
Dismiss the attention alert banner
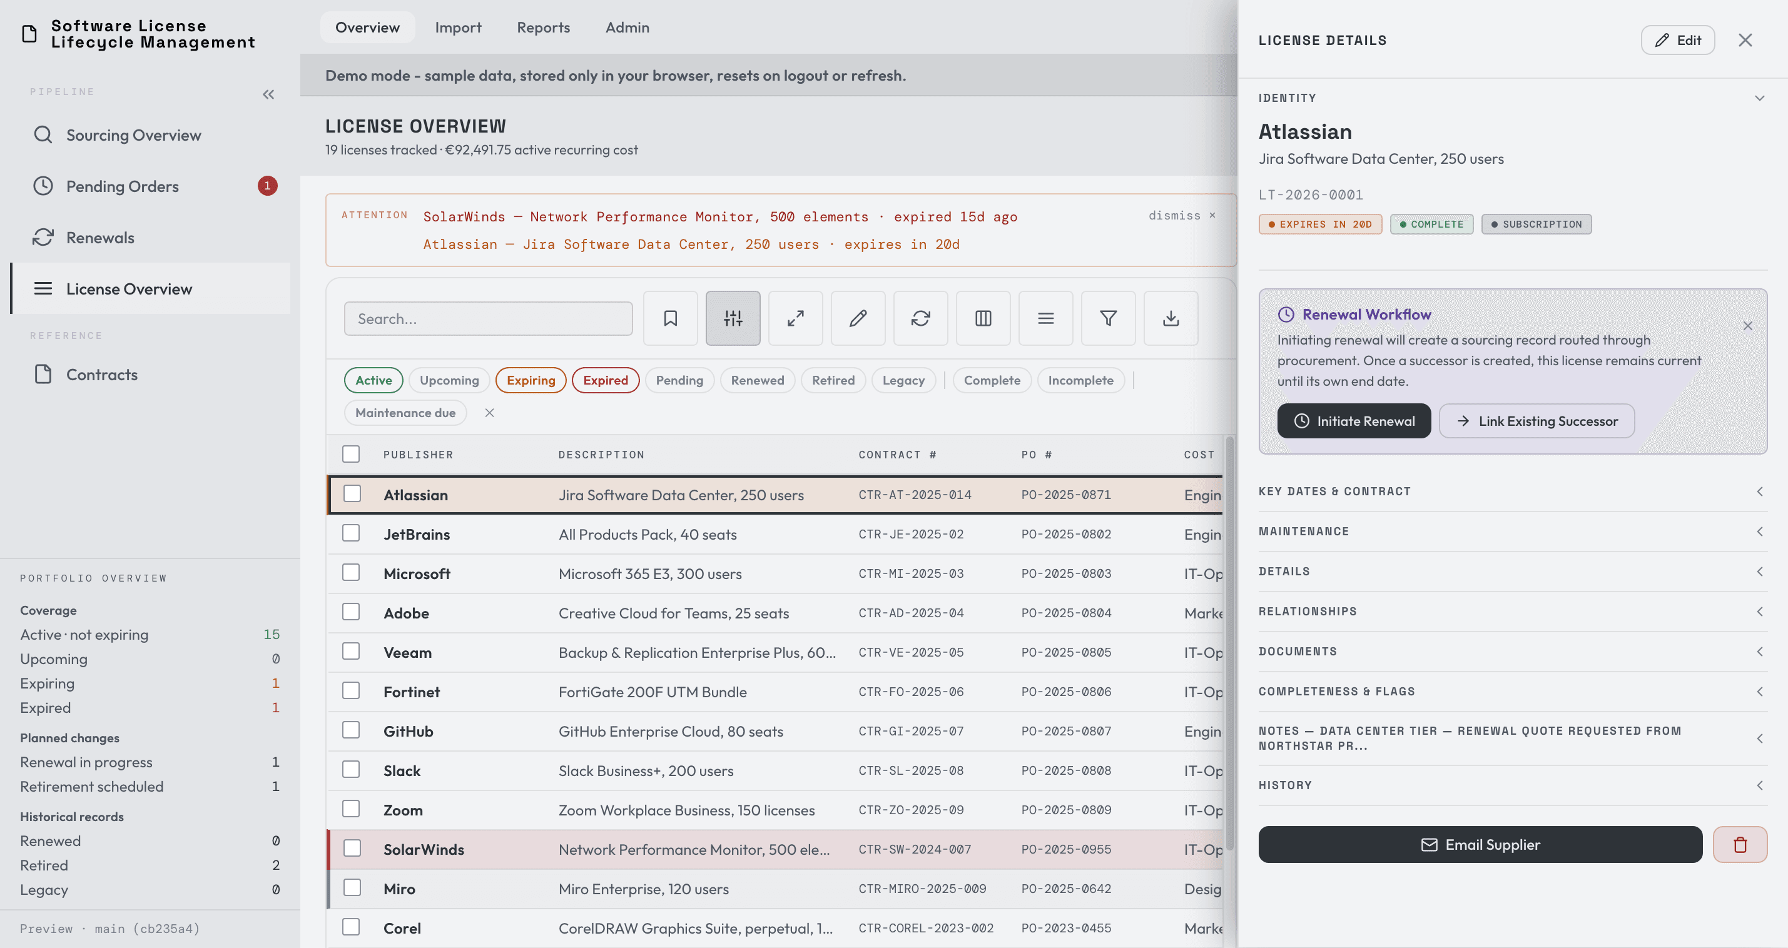[1181, 216]
